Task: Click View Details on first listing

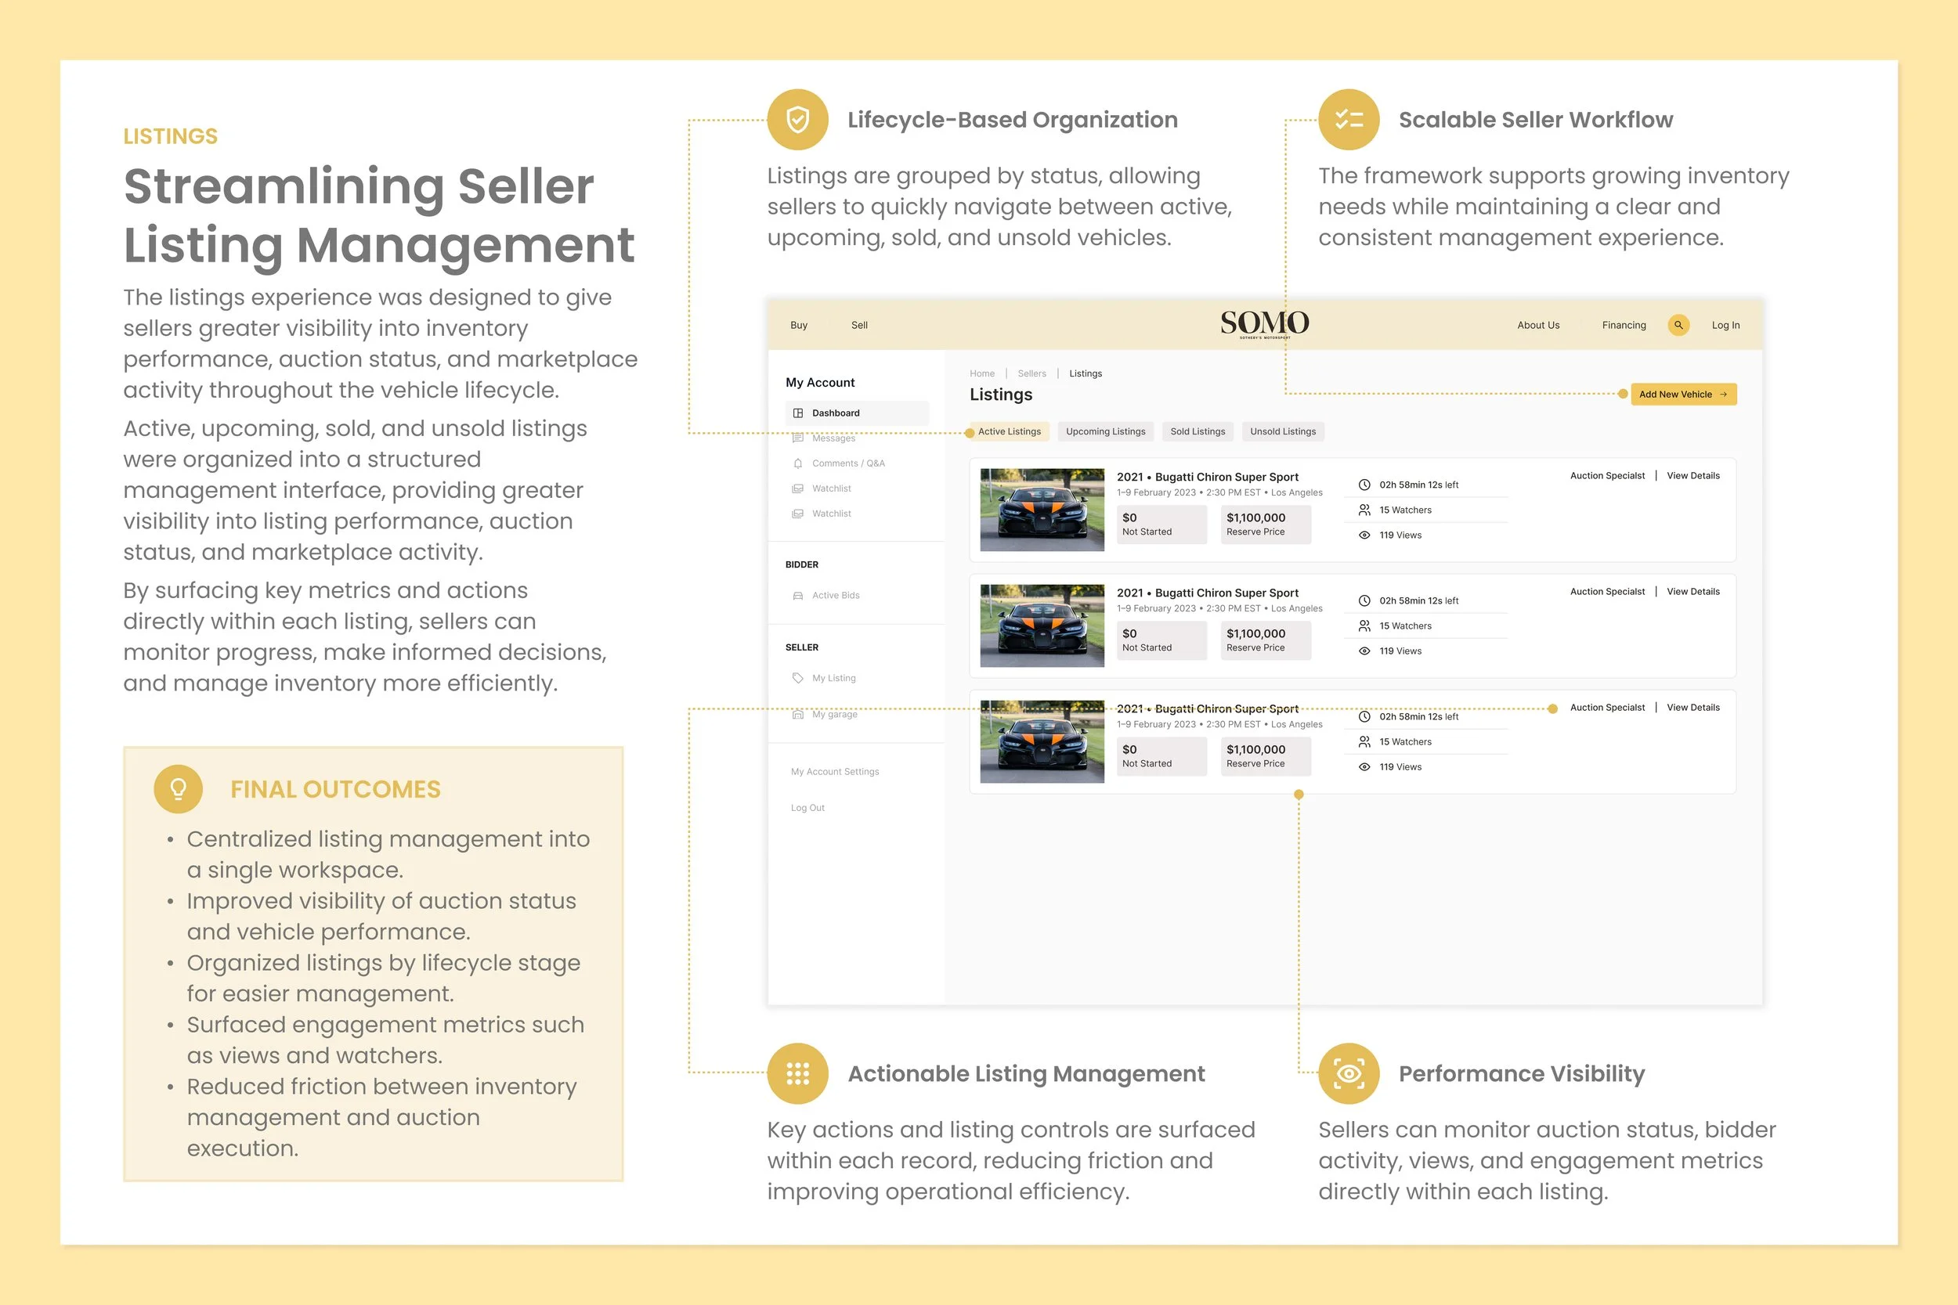Action: (1692, 476)
